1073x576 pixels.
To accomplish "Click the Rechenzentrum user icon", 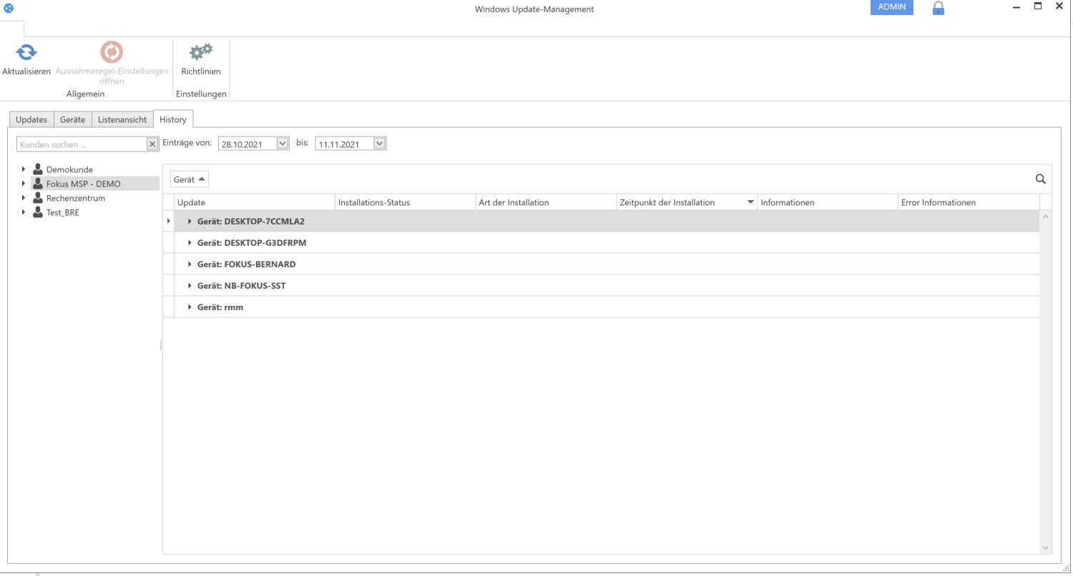I will click(x=38, y=198).
